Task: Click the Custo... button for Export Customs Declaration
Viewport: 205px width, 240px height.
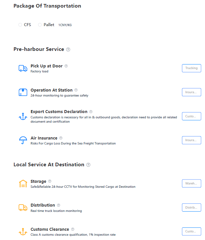Action: (x=191, y=116)
